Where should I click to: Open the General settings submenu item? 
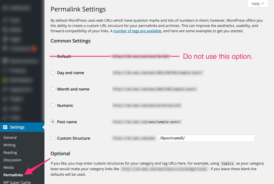pyautogui.click(x=10, y=137)
